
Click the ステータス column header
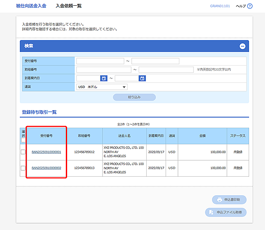pyautogui.click(x=238, y=136)
